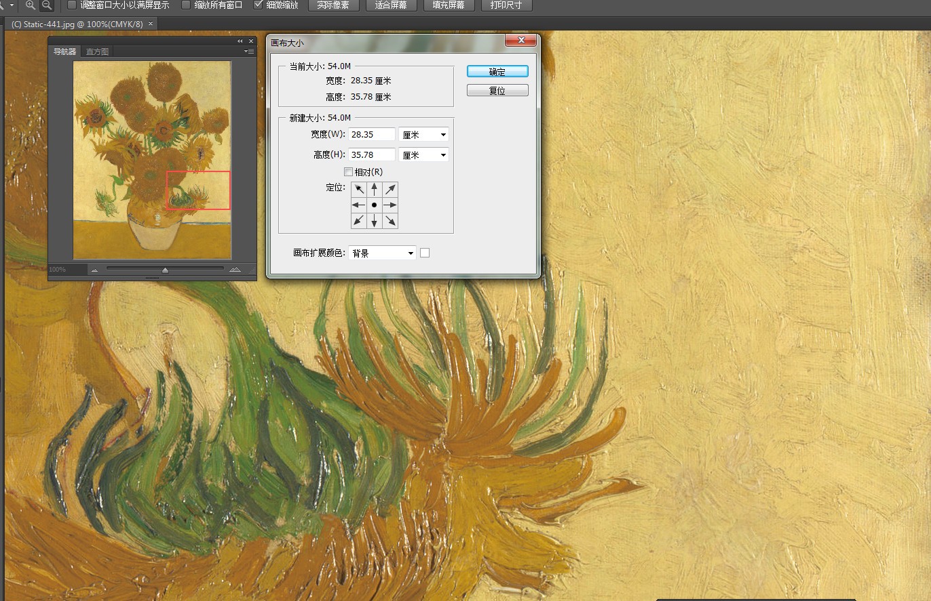Viewport: 931px width, 601px height.
Task: Close the 画布大小 dialog
Action: coord(521,41)
